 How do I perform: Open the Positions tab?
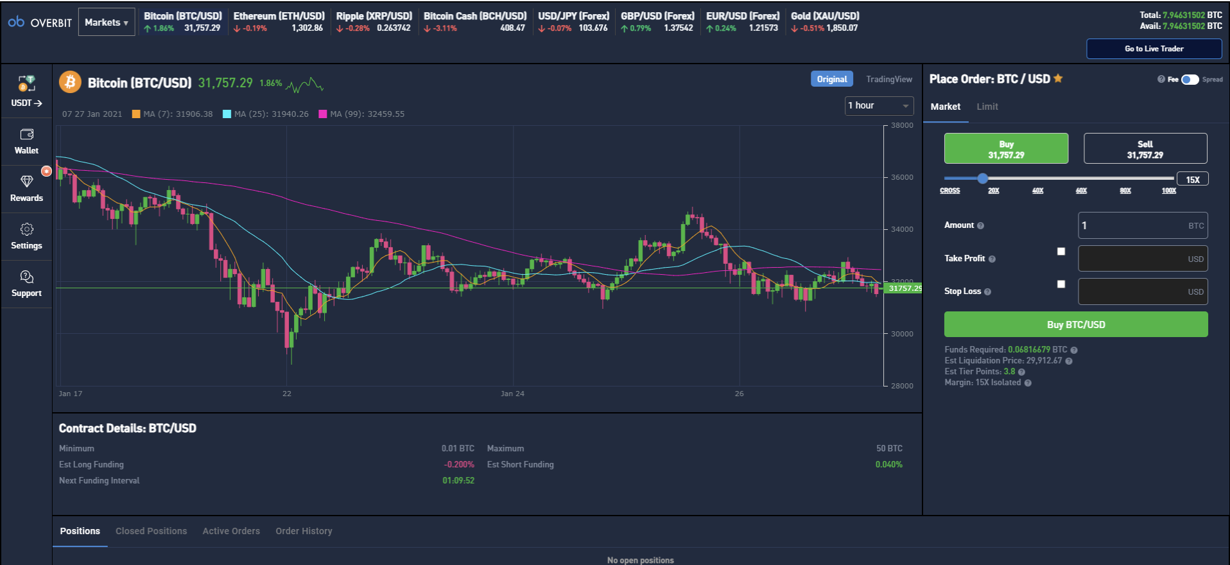pyautogui.click(x=80, y=531)
